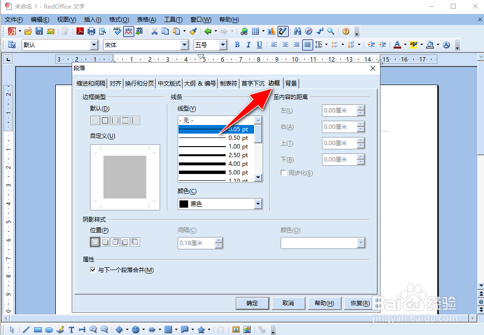Open the dropdown arrow beside the New document icon
Viewport: 484px width, 335px height.
20,31
